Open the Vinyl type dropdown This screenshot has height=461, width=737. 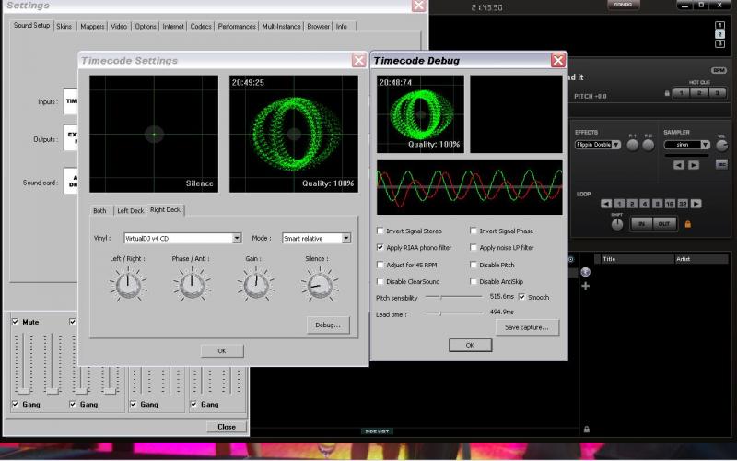[x=237, y=238]
